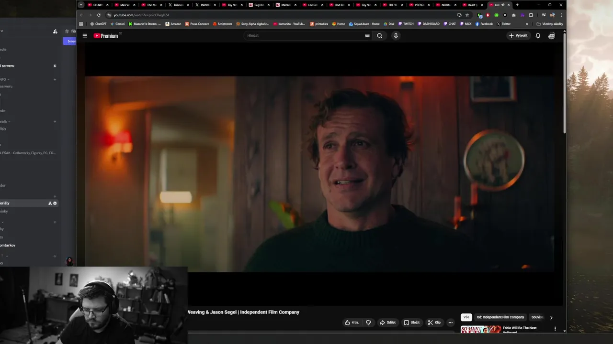The image size is (613, 344).
Task: Open the ChatGPT bookmark
Action: (x=98, y=24)
